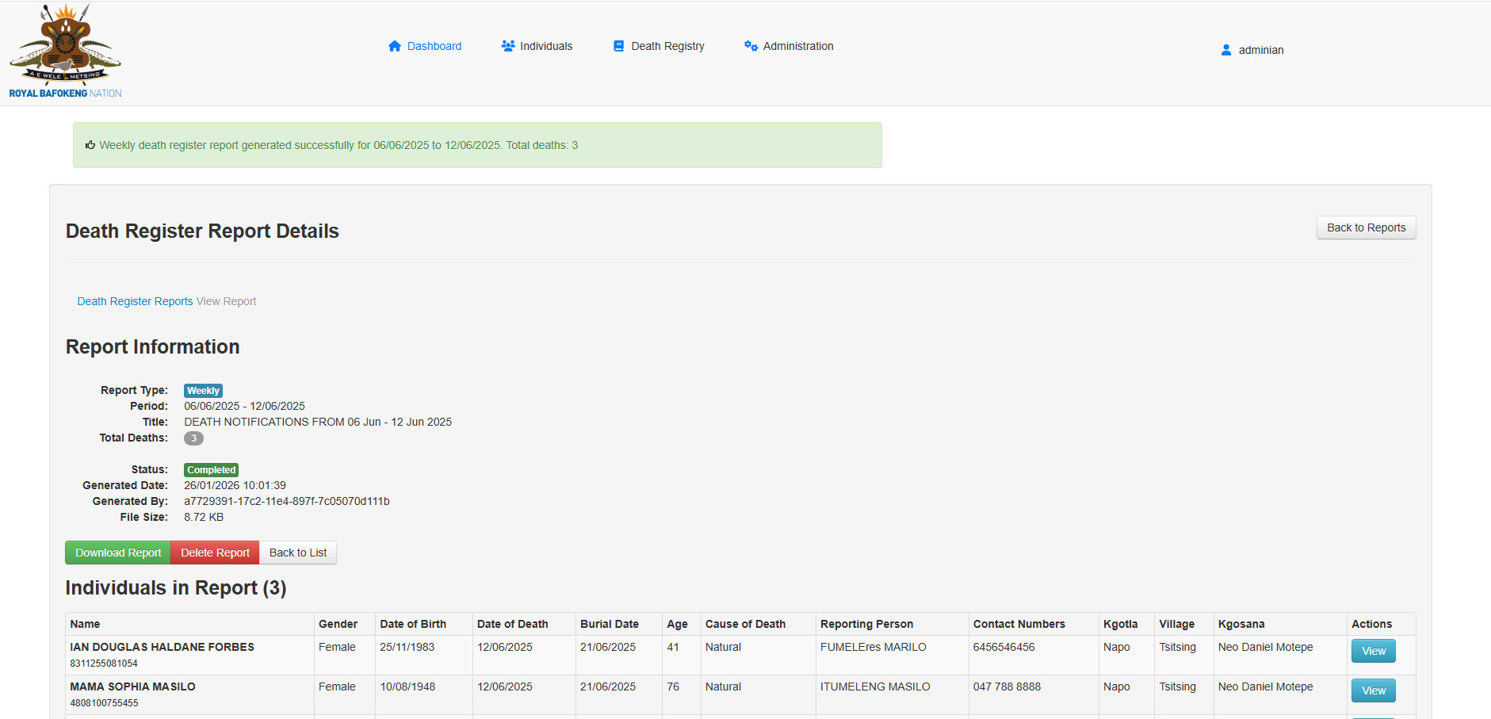Click the Dashboard home icon
Image resolution: width=1491 pixels, height=719 pixels.
click(x=395, y=46)
